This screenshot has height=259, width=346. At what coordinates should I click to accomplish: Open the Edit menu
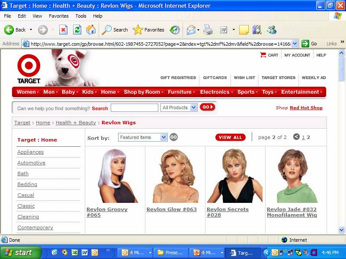tap(22, 16)
